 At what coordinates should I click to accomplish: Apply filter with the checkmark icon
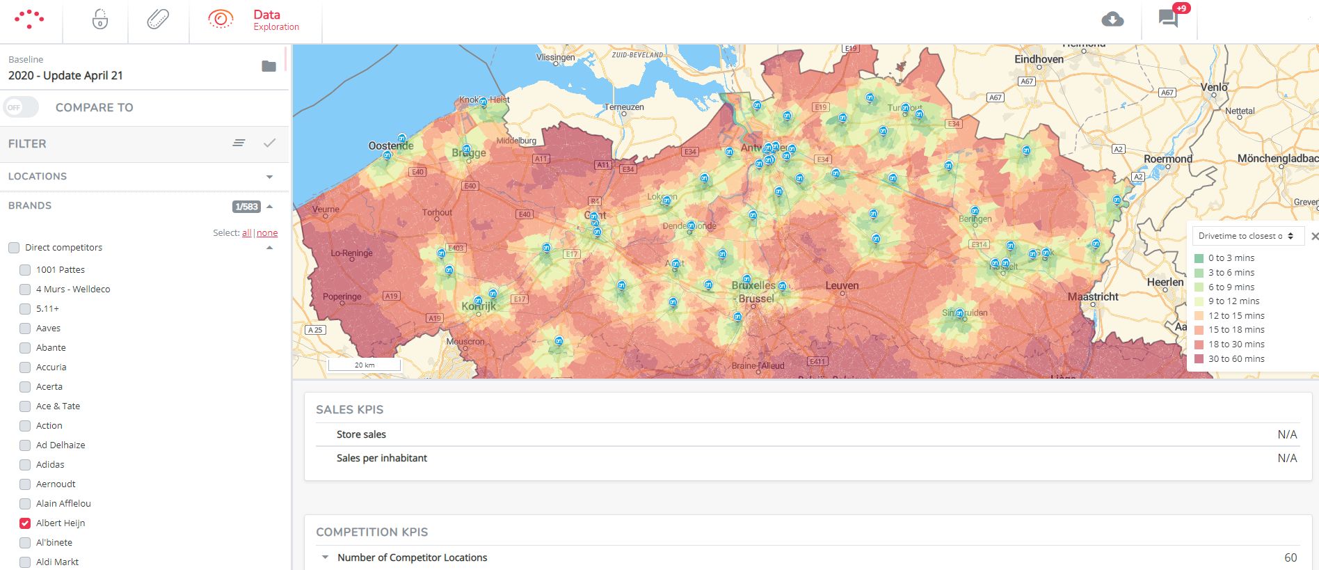tap(270, 143)
